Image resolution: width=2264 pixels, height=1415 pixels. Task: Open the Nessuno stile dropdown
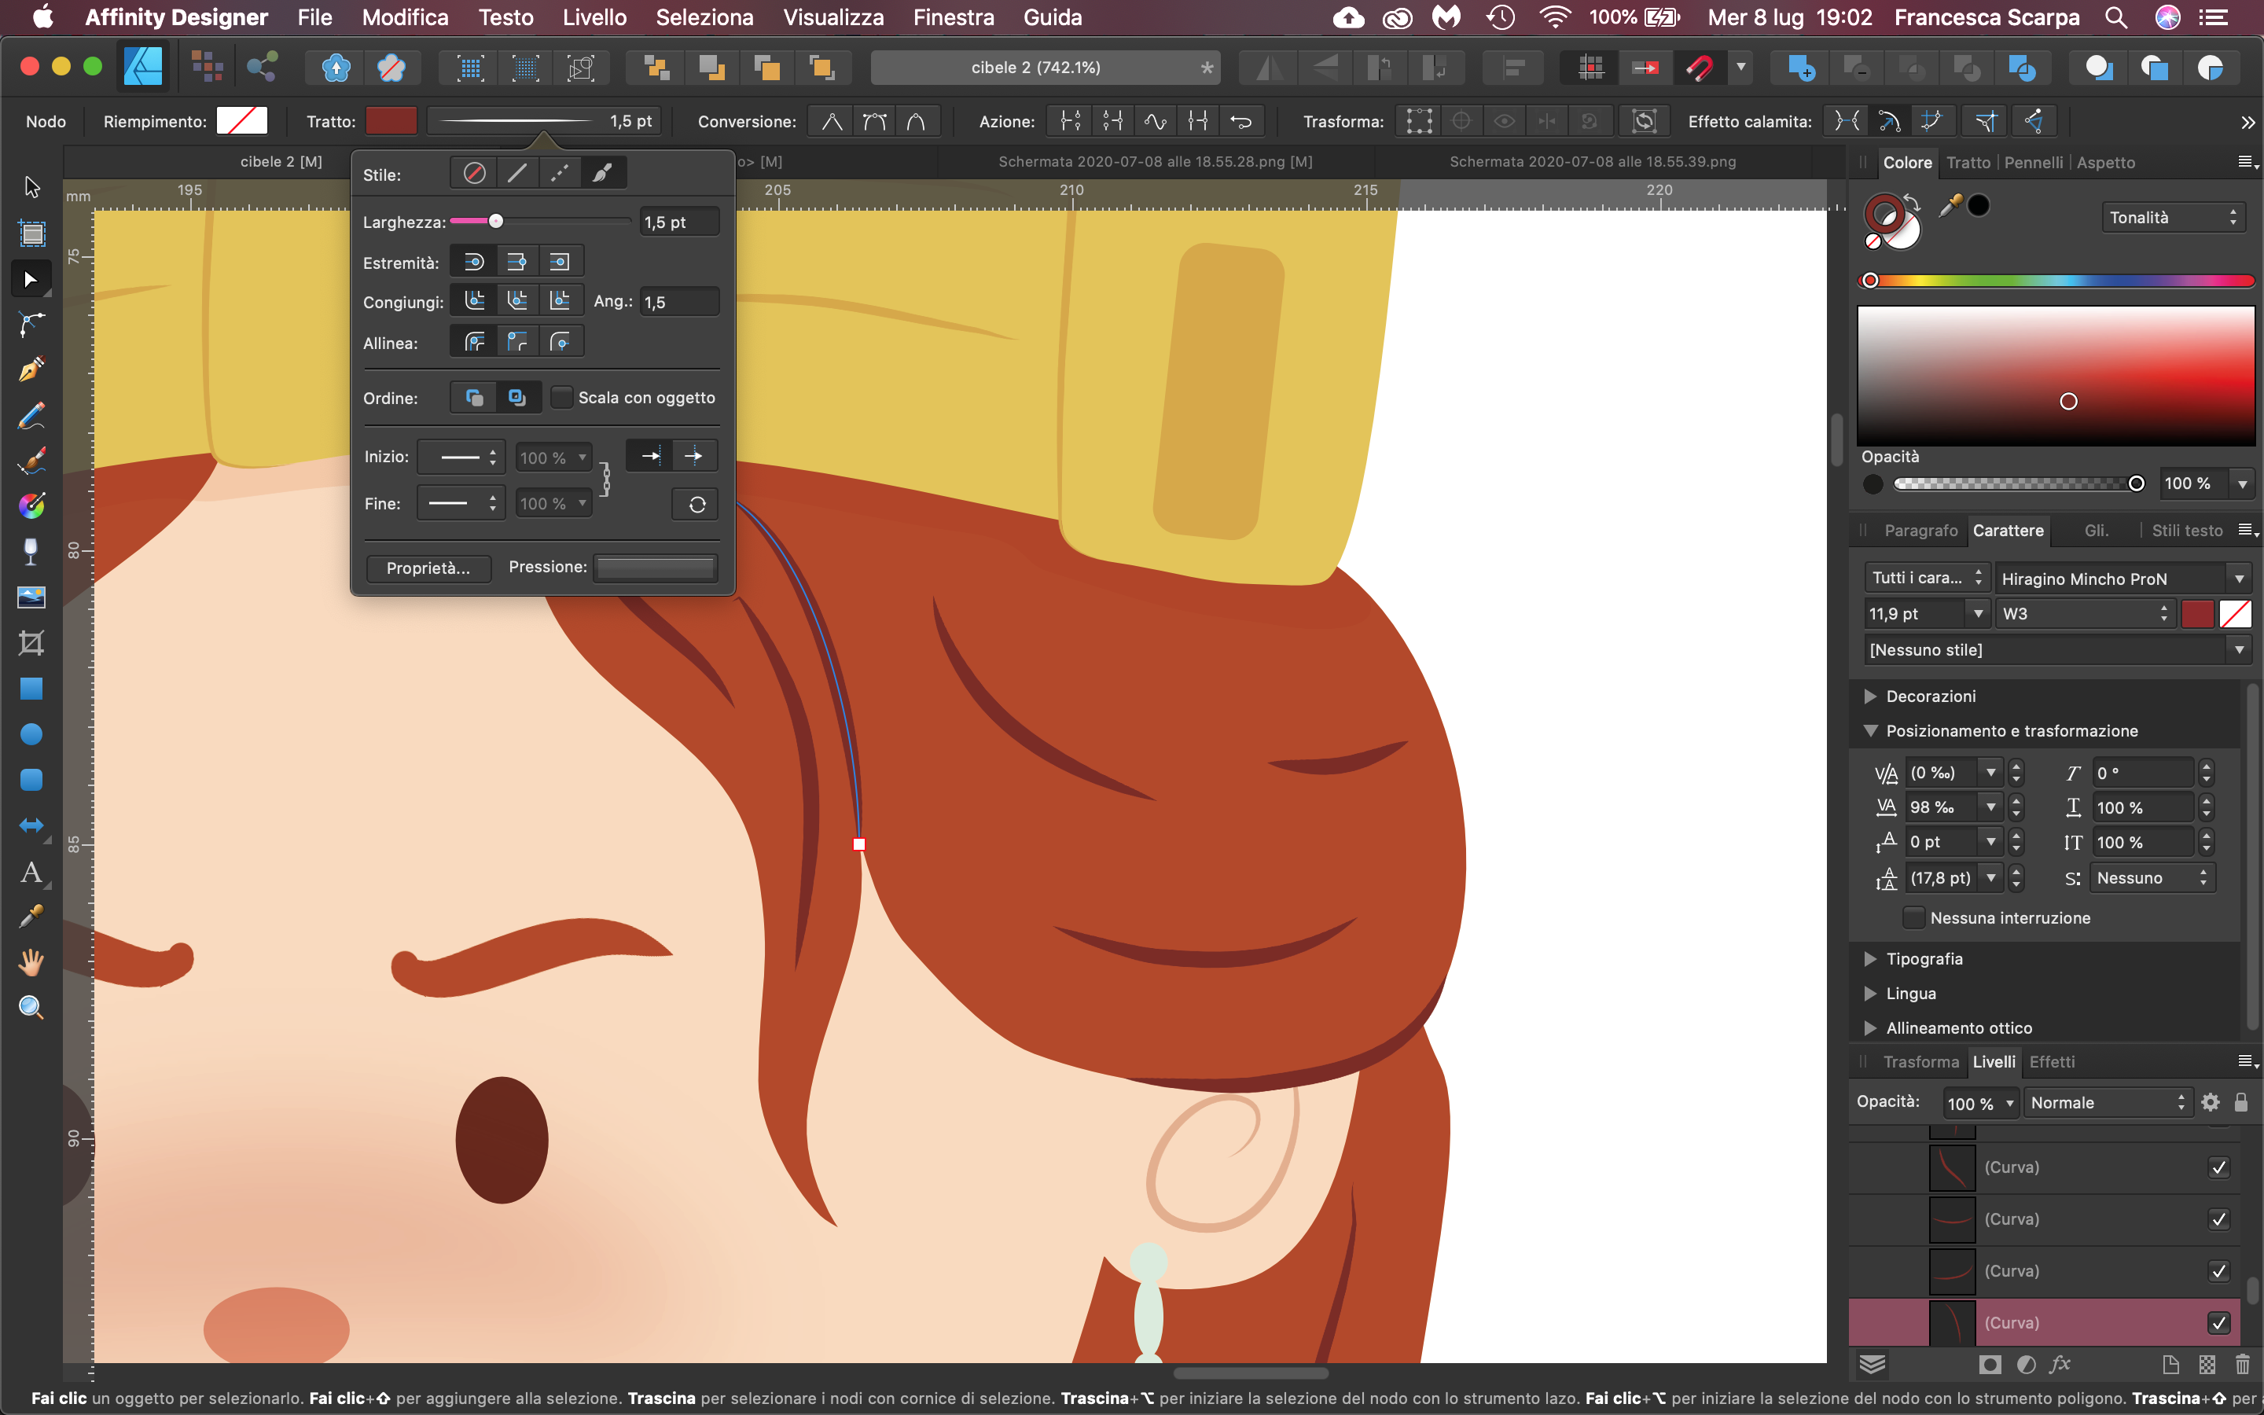pos(2056,649)
